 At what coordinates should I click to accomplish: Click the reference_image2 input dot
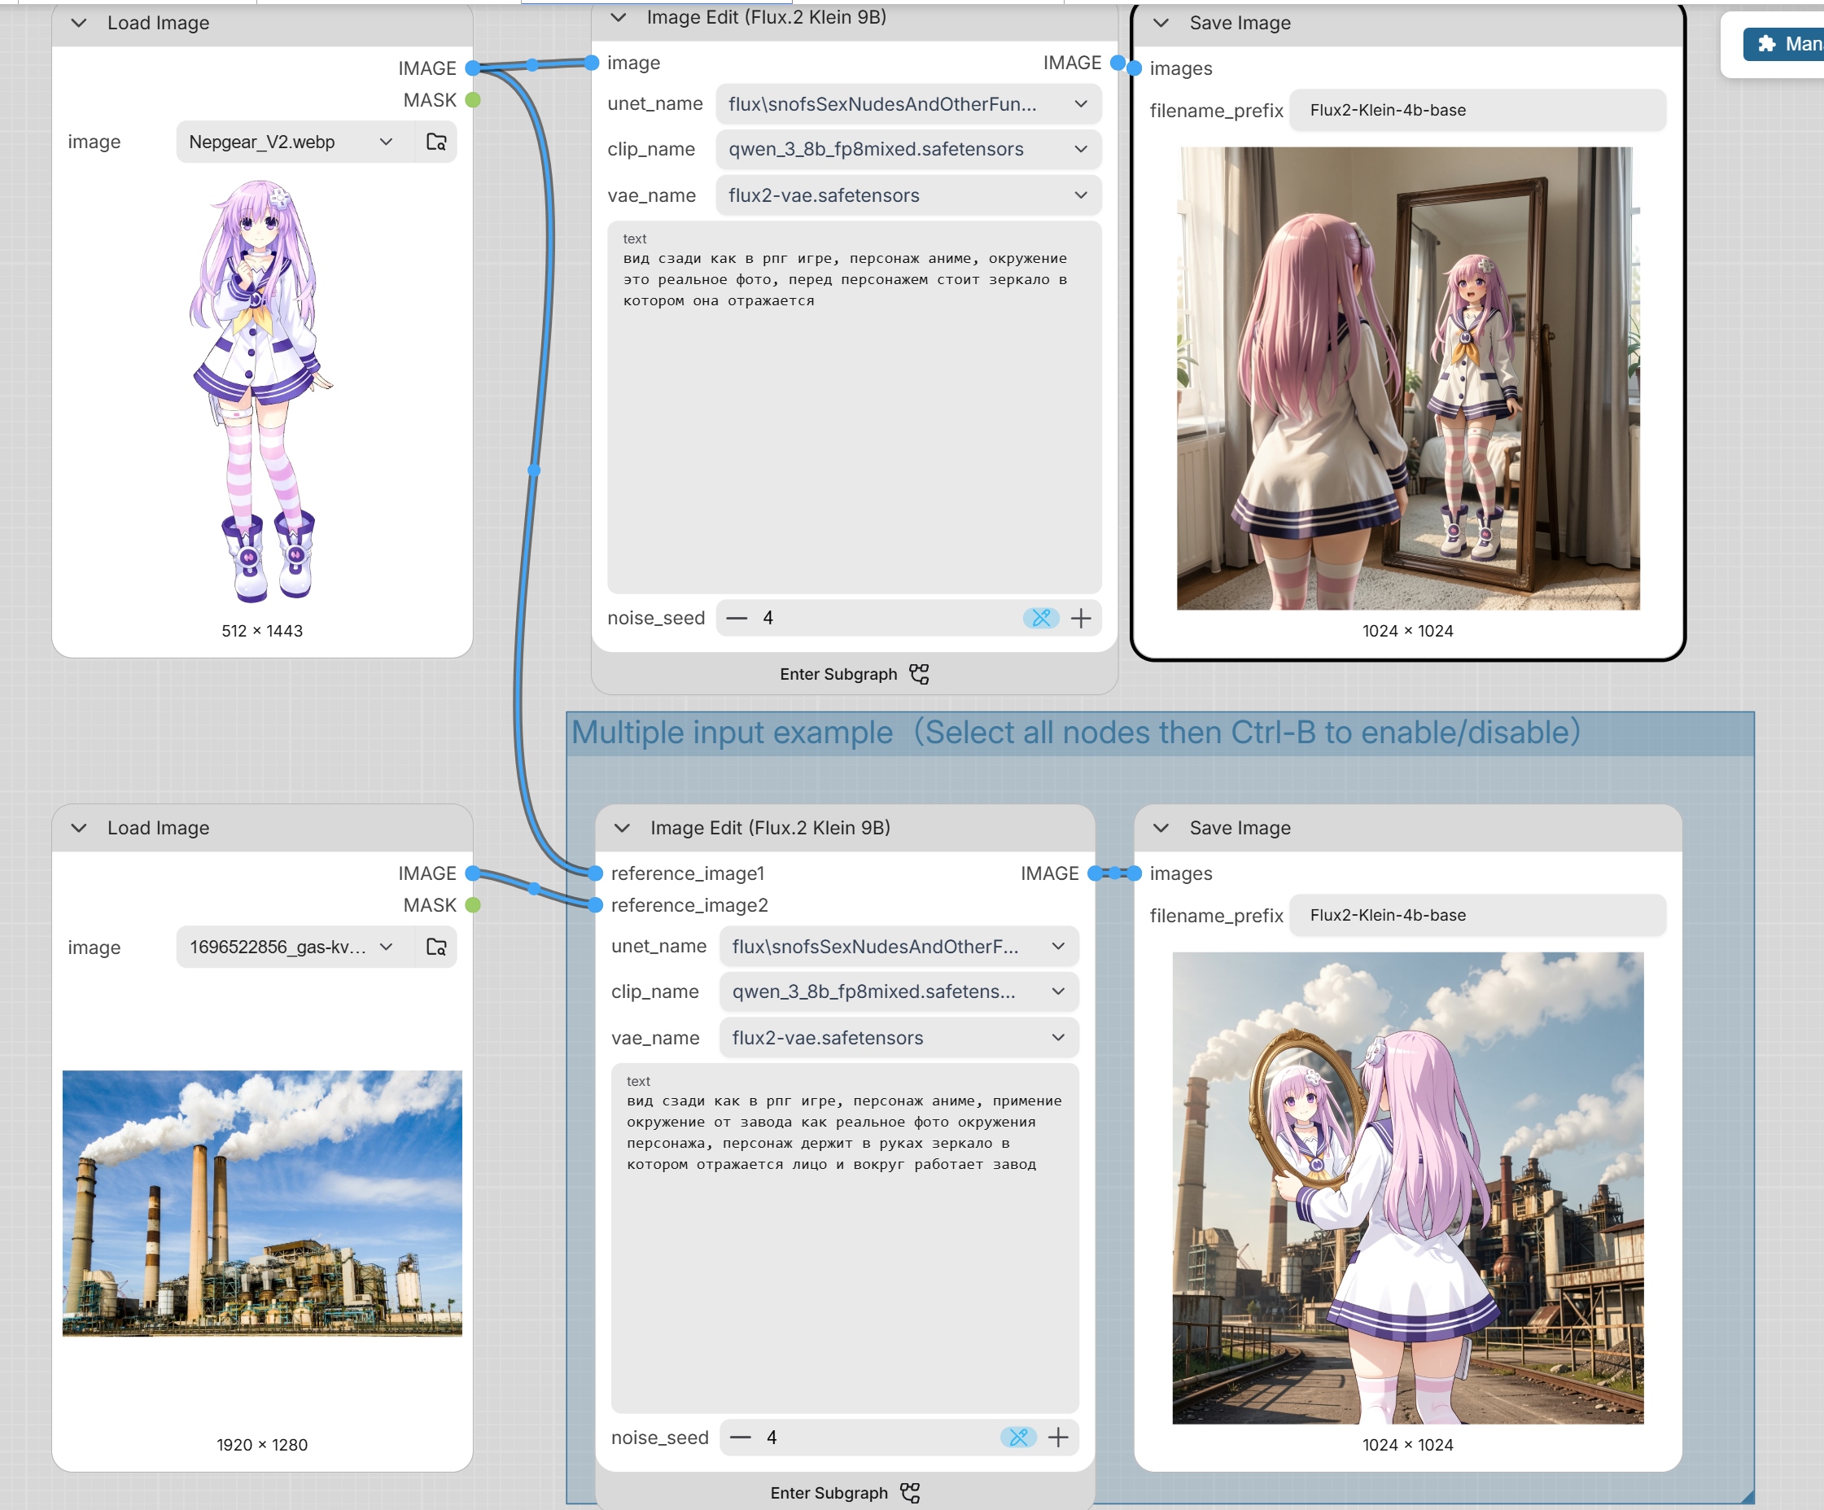click(595, 905)
